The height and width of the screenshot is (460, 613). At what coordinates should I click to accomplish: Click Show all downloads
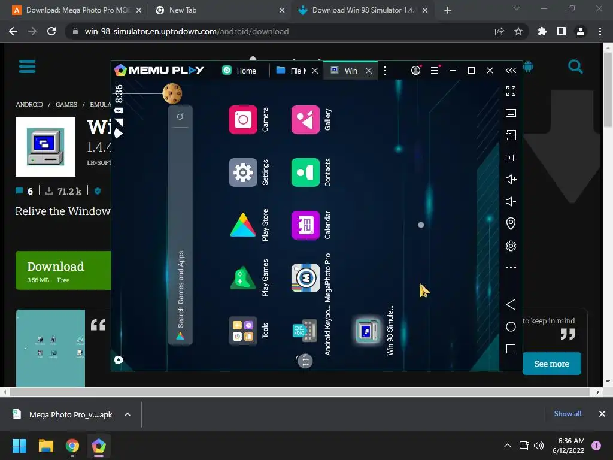[x=568, y=414]
